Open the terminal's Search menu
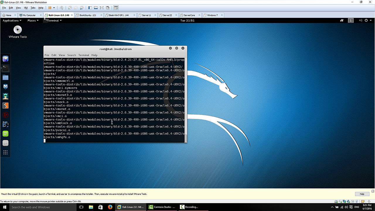The height and width of the screenshot is (211, 375). [71, 55]
